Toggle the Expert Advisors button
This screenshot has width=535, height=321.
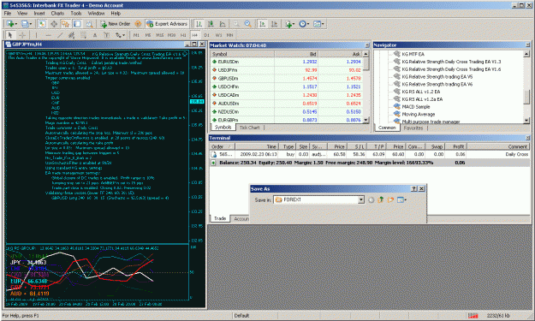pos(167,24)
